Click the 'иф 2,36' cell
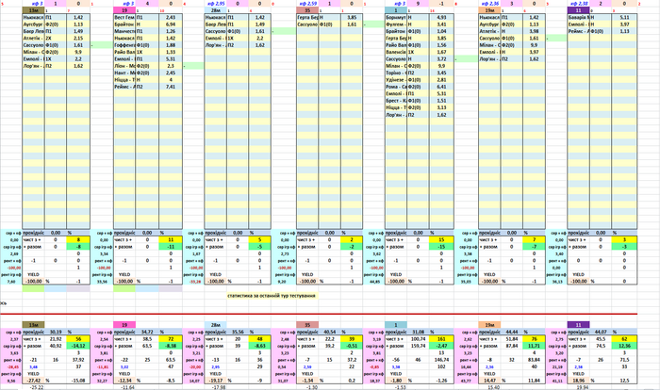The width and height of the screenshot is (660, 390). [x=489, y=4]
